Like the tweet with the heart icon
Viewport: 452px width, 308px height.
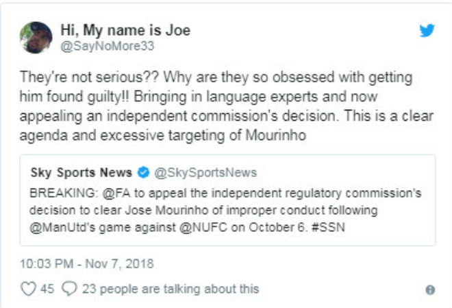(28, 289)
